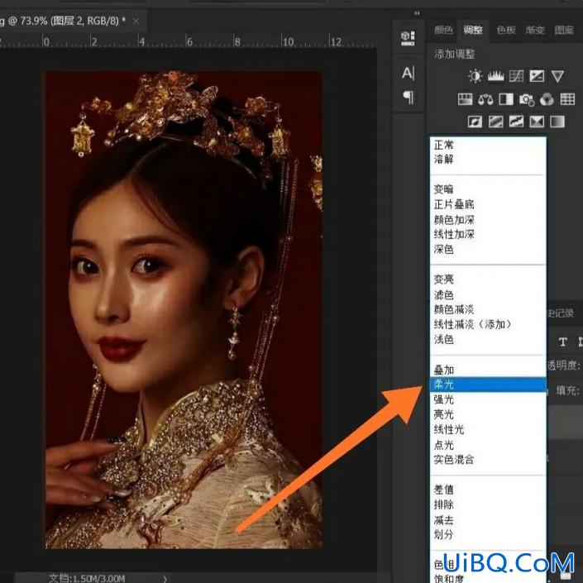This screenshot has width=583, height=583.
Task: Open the cube panel icon above Character
Action: [x=408, y=38]
